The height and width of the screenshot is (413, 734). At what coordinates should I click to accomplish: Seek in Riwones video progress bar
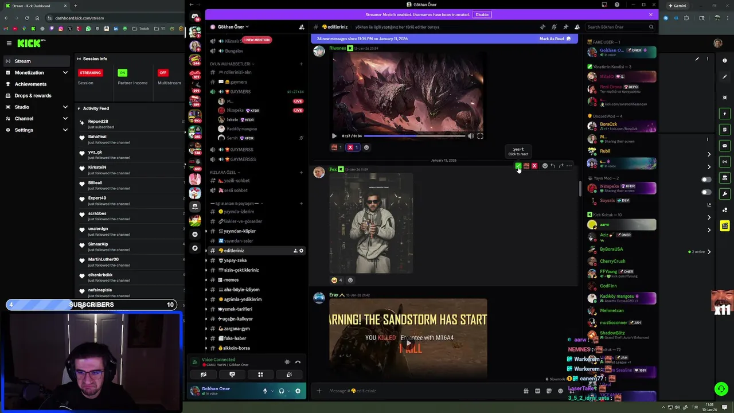coord(415,136)
